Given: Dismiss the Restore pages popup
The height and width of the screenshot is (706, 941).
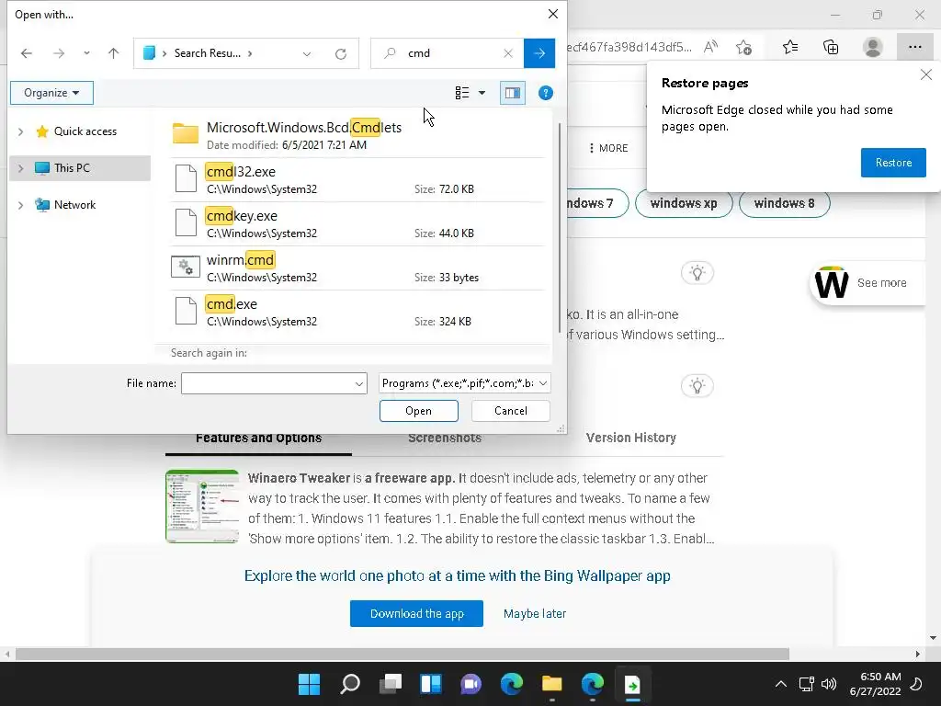Looking at the screenshot, I should tap(926, 74).
